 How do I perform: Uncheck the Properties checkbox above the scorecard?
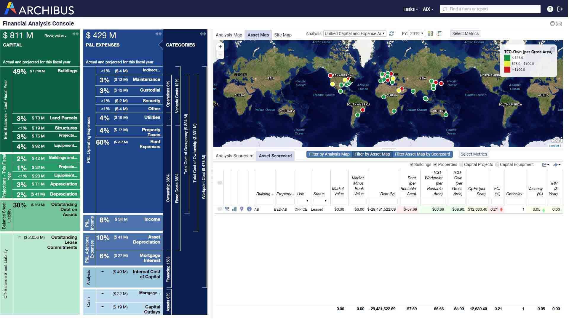tap(435, 164)
